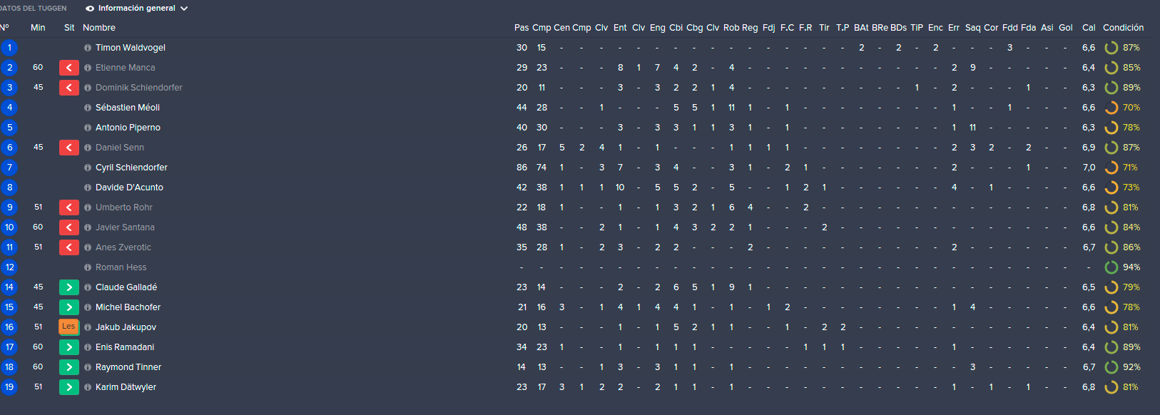Click the green substituted-on arrow for Claude Galladé
Screen dimensions: 1160x415
[x=69, y=287]
